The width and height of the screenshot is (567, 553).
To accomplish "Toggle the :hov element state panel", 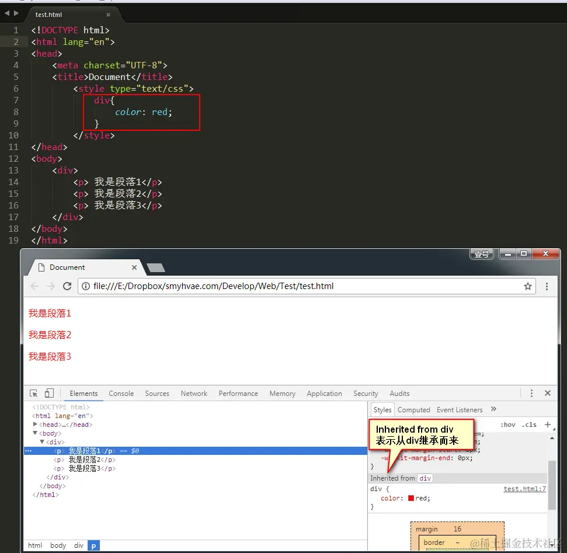I will click(x=507, y=425).
